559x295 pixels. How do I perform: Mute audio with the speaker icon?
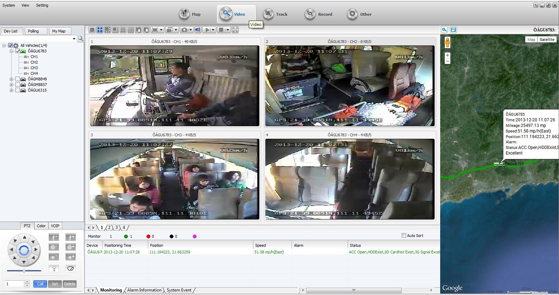(x=198, y=30)
